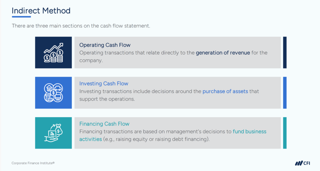
Task: Select the Financing Cash Flow heading
Action: tap(104, 124)
